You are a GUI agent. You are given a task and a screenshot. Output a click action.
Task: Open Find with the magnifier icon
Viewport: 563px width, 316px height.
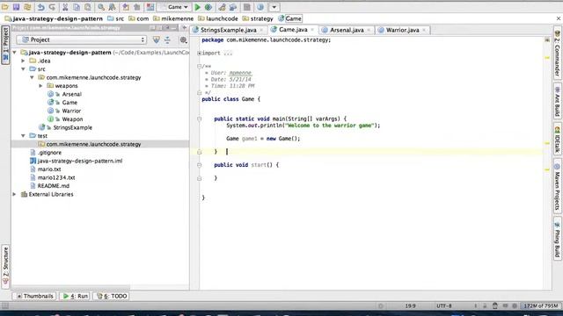(101, 7)
